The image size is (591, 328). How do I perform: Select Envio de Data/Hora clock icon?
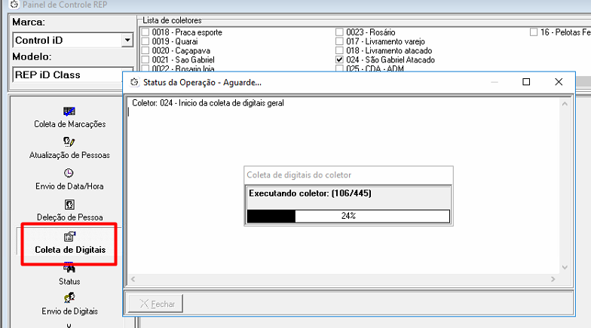(69, 173)
